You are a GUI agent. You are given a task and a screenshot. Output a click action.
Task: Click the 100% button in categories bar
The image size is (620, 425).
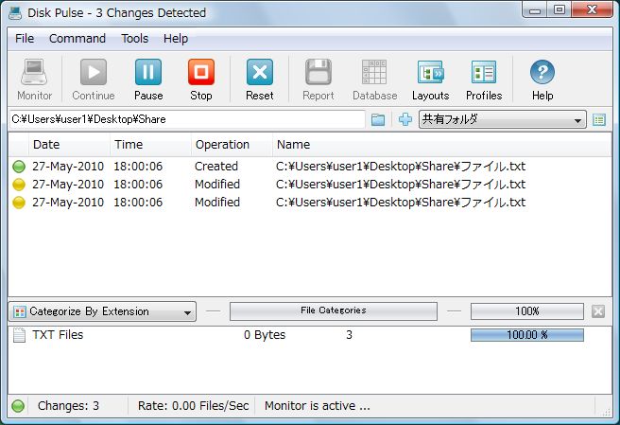(x=527, y=311)
